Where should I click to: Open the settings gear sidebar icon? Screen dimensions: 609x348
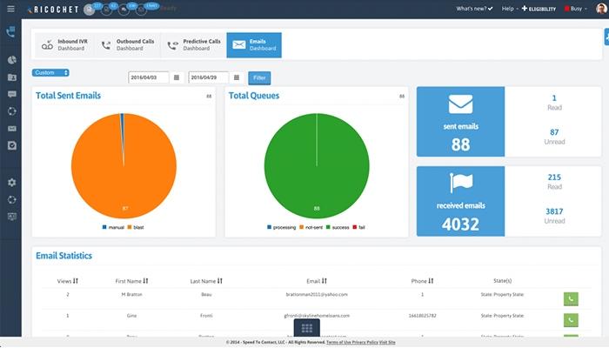tap(12, 182)
